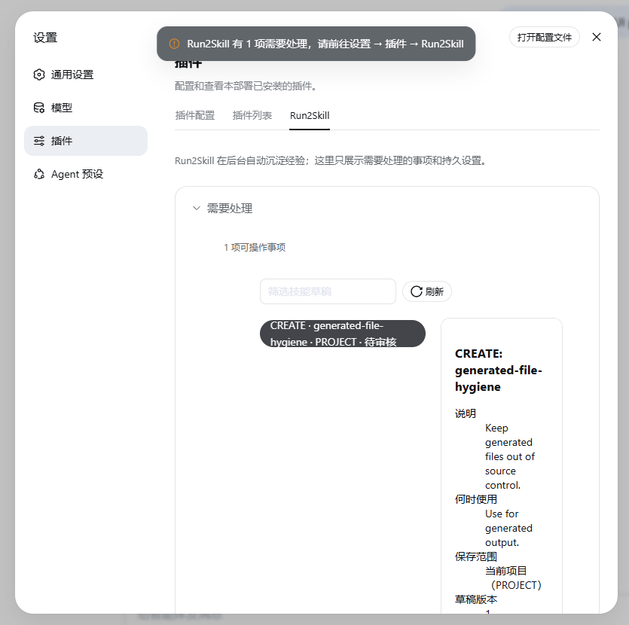Open 通用设置 in the sidebar
The image size is (629, 625).
(86, 75)
